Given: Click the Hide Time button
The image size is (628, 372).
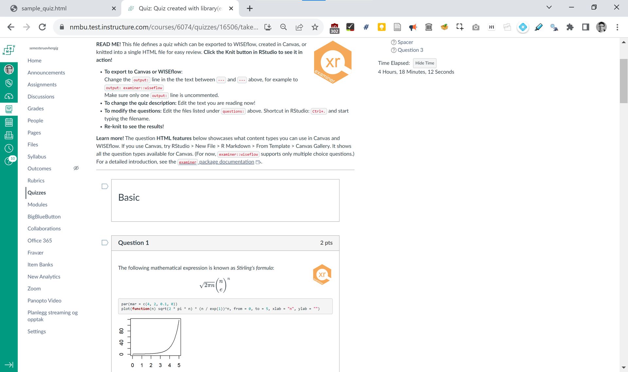Looking at the screenshot, I should click(x=425, y=63).
